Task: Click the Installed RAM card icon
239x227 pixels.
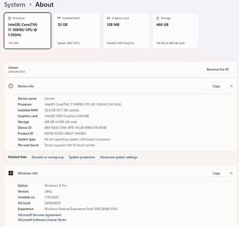Action: [59, 18]
